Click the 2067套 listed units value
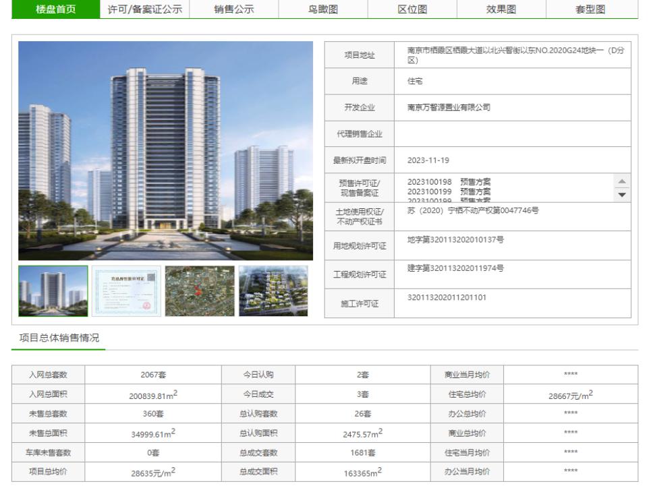Viewport: 653px width, 488px height. 153,375
